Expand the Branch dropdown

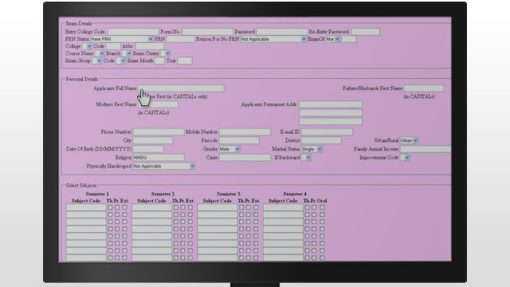coord(127,53)
